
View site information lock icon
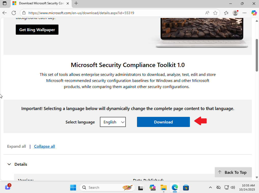(24, 13)
